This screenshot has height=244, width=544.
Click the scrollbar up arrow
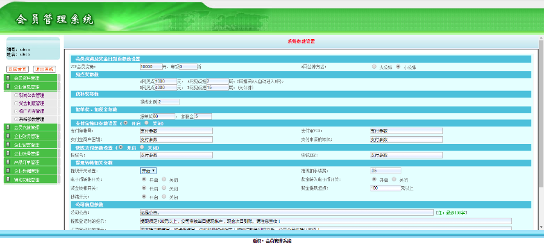541,38
